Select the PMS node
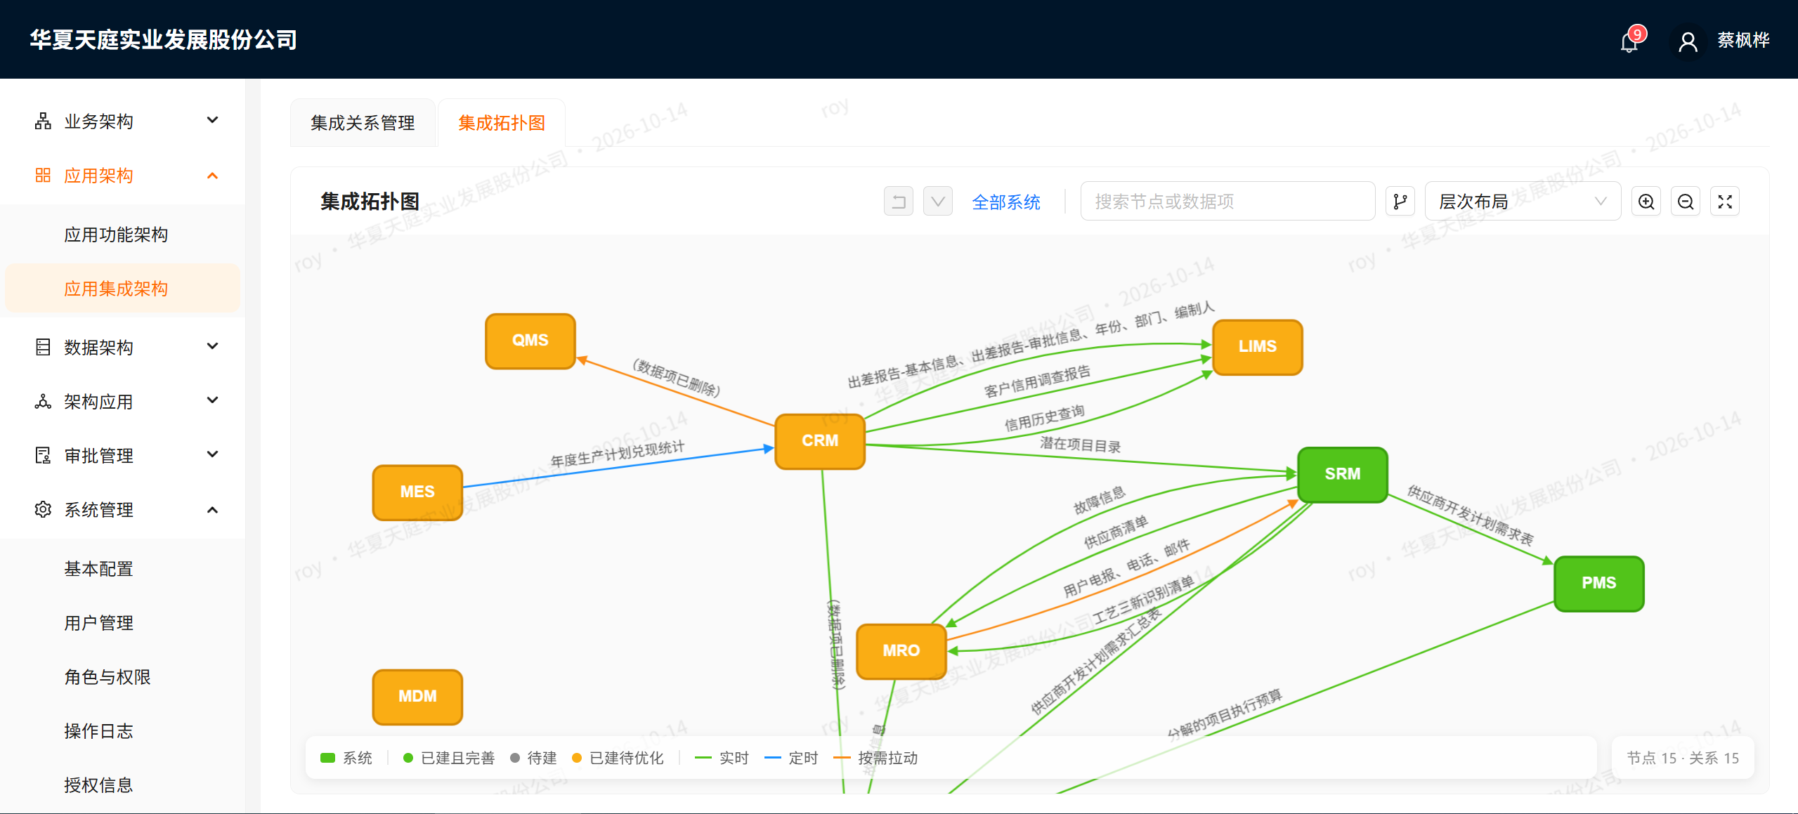Screen dimensions: 1798x814 (x=1599, y=584)
